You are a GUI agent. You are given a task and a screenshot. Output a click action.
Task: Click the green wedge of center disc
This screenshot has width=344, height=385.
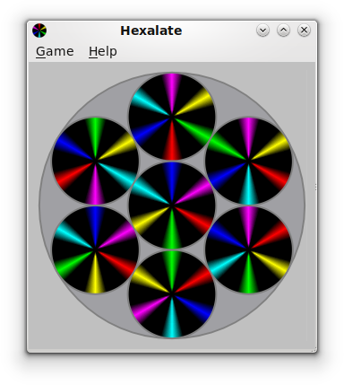pos(172,231)
